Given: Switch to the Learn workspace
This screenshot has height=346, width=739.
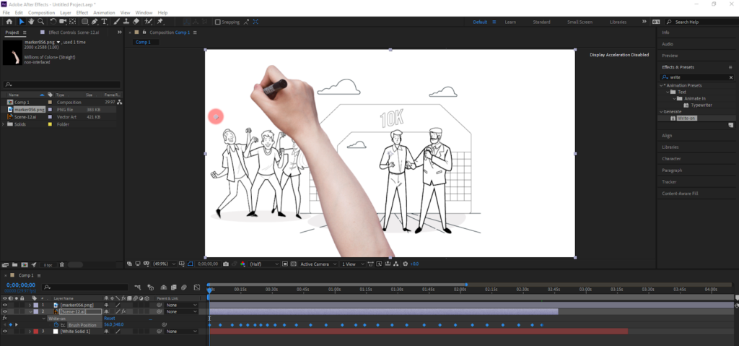Looking at the screenshot, I should [510, 22].
